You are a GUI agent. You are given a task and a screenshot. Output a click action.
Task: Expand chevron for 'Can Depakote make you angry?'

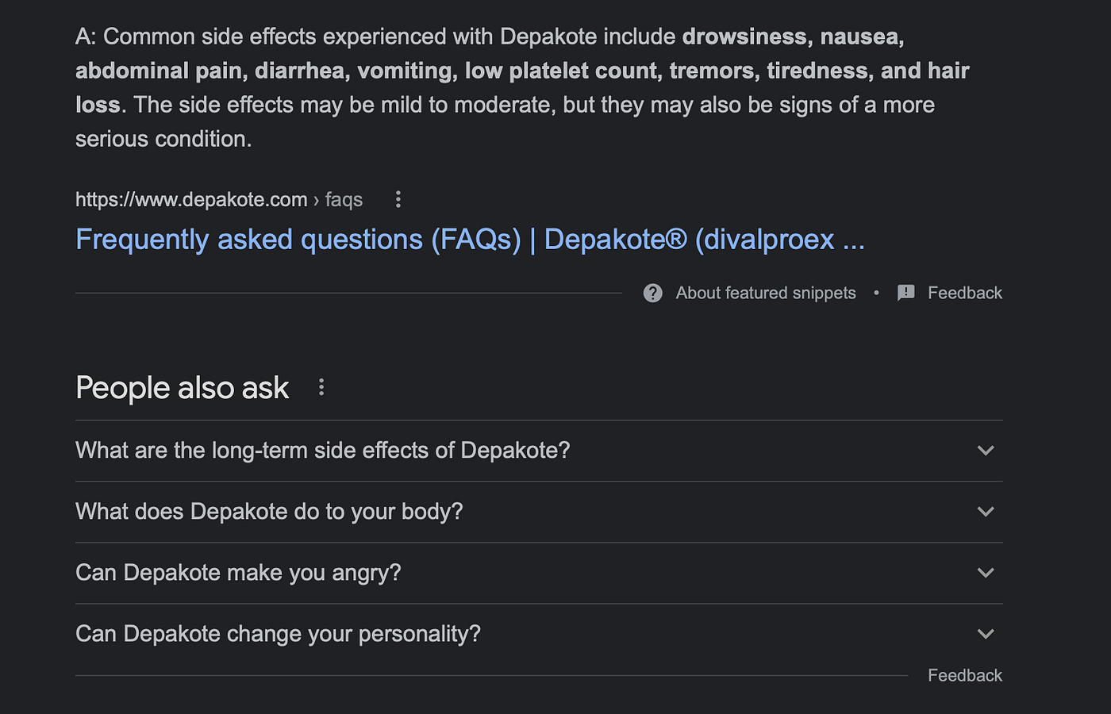pos(986,573)
